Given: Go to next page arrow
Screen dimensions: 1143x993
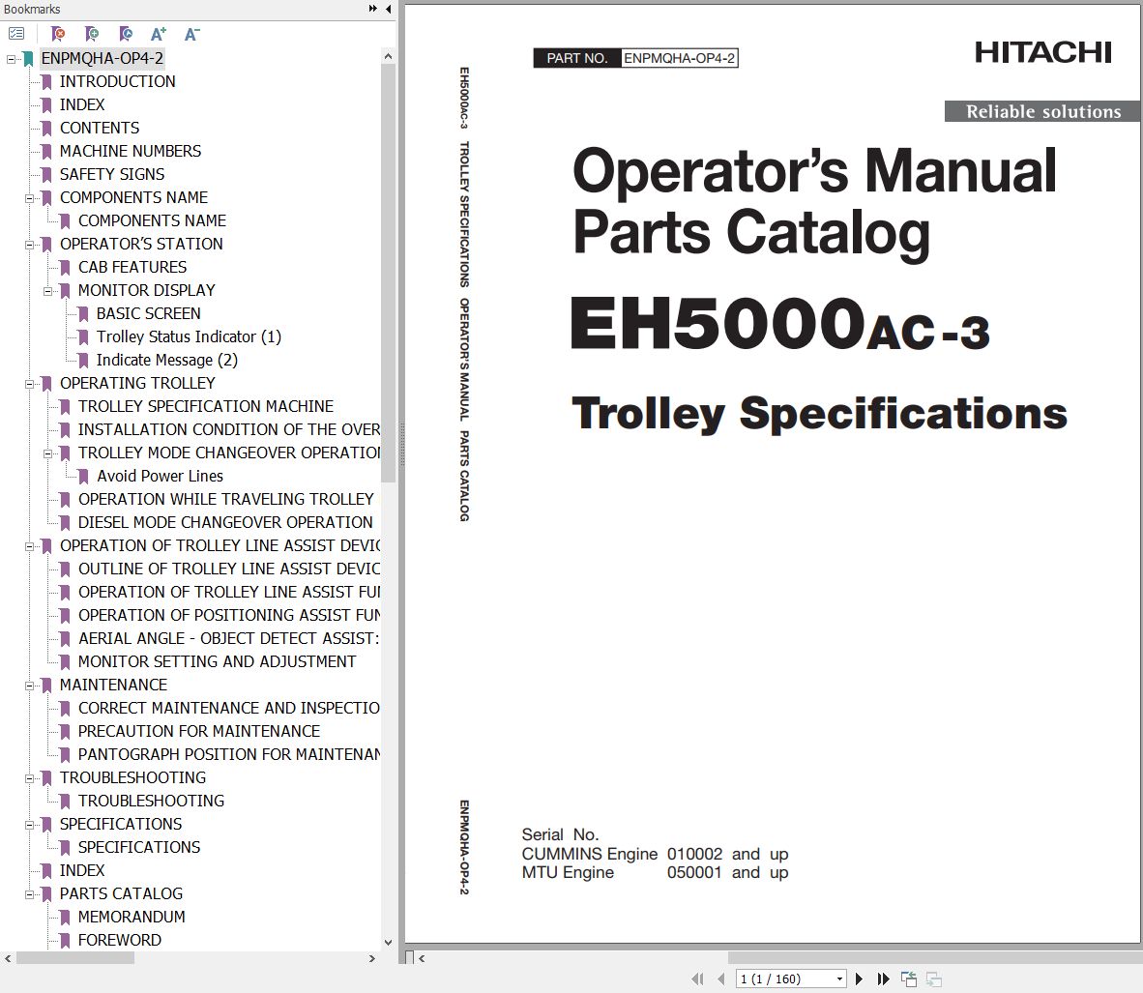Looking at the screenshot, I should (859, 979).
